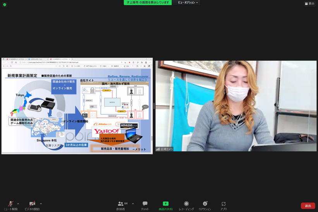This screenshot has height=212, width=318.
Task: Click the screen sharing notification banner
Action: (x=148, y=3)
